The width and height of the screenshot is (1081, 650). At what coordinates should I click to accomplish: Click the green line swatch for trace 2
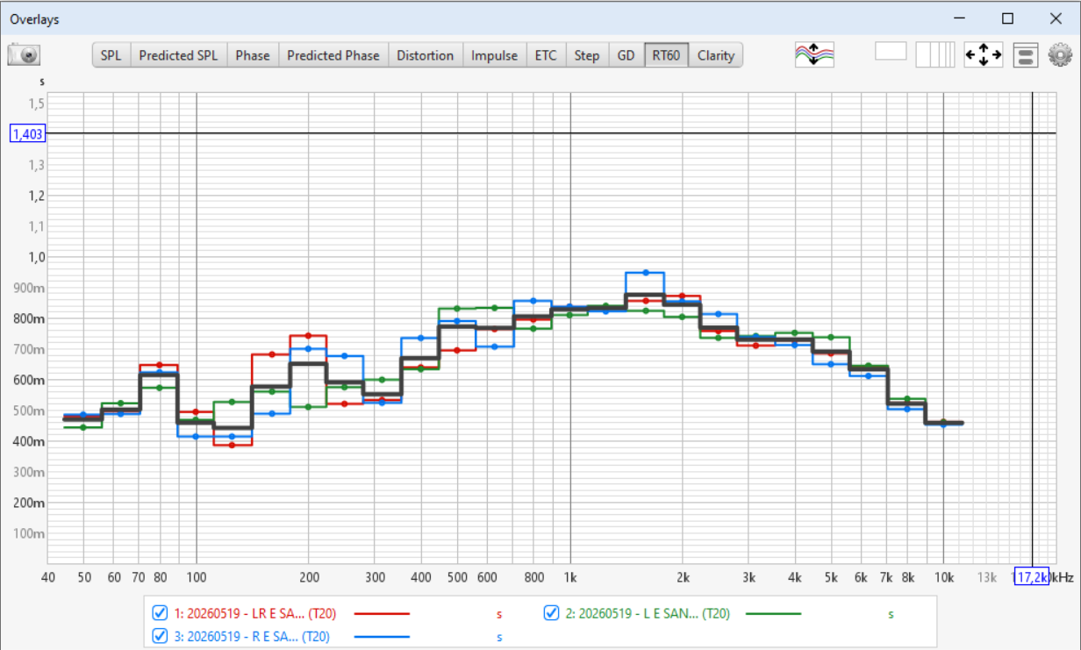tap(773, 614)
